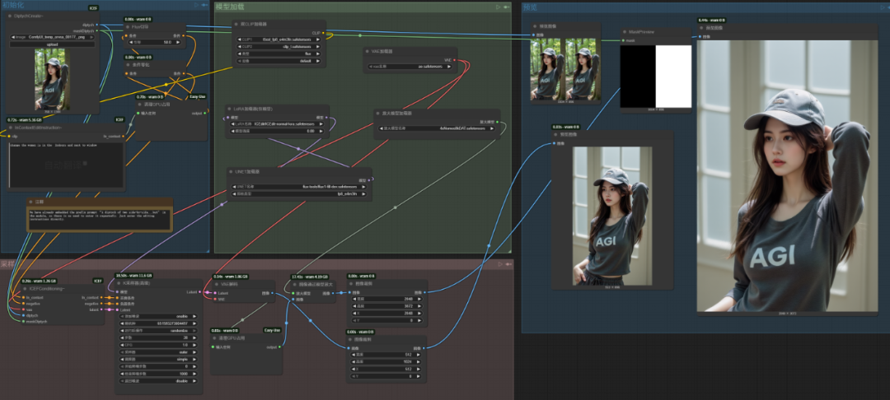Click the black and white mask preview image
This screenshot has width=890, height=400.
pos(655,77)
